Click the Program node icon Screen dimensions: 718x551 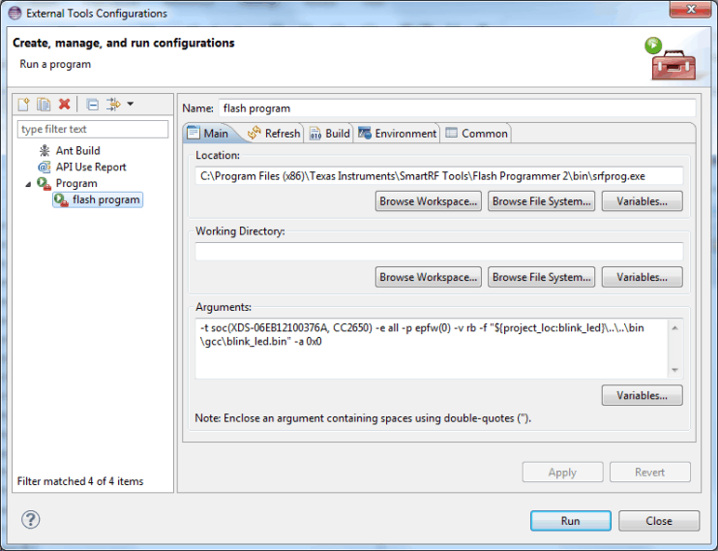pos(44,183)
